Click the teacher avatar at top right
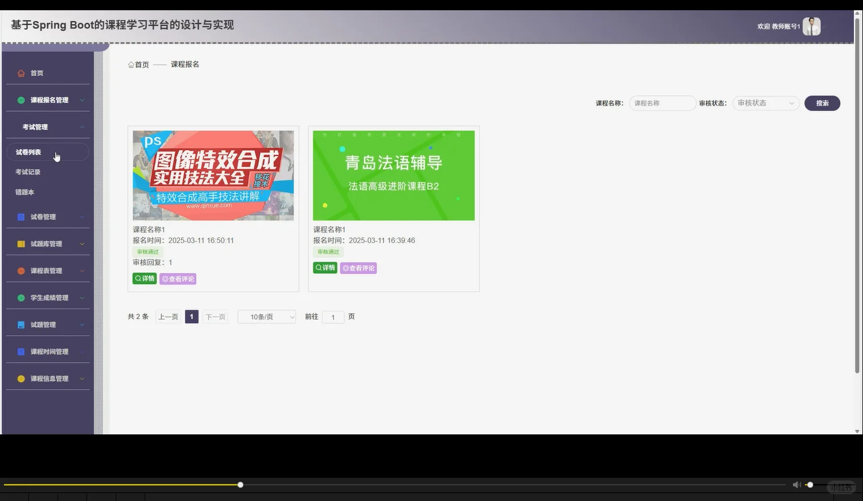863x501 pixels. [812, 26]
